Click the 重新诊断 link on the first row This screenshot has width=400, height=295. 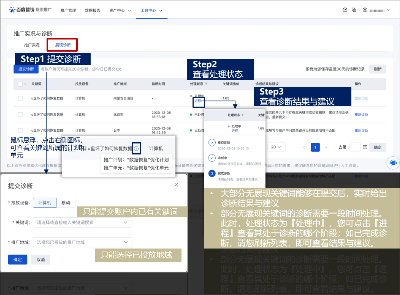tap(361, 98)
